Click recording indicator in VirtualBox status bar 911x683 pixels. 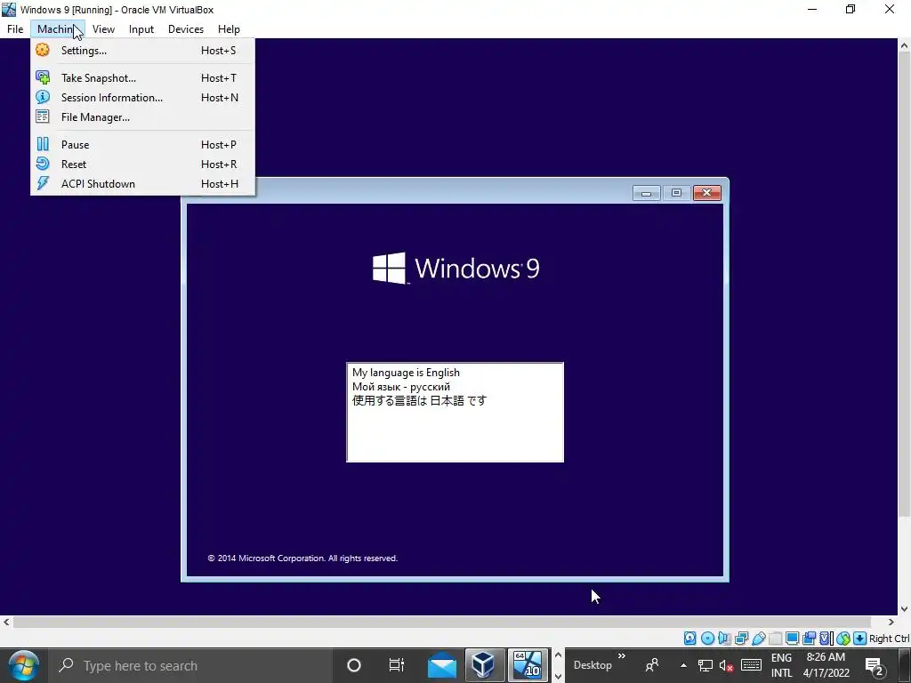[x=809, y=639]
